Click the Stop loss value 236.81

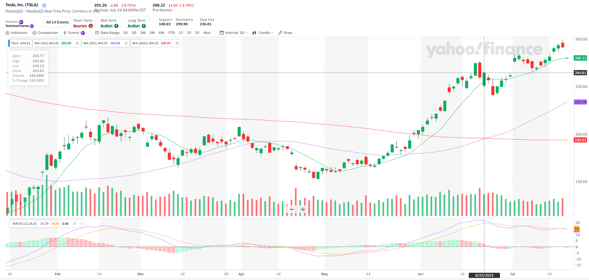tap(205, 24)
